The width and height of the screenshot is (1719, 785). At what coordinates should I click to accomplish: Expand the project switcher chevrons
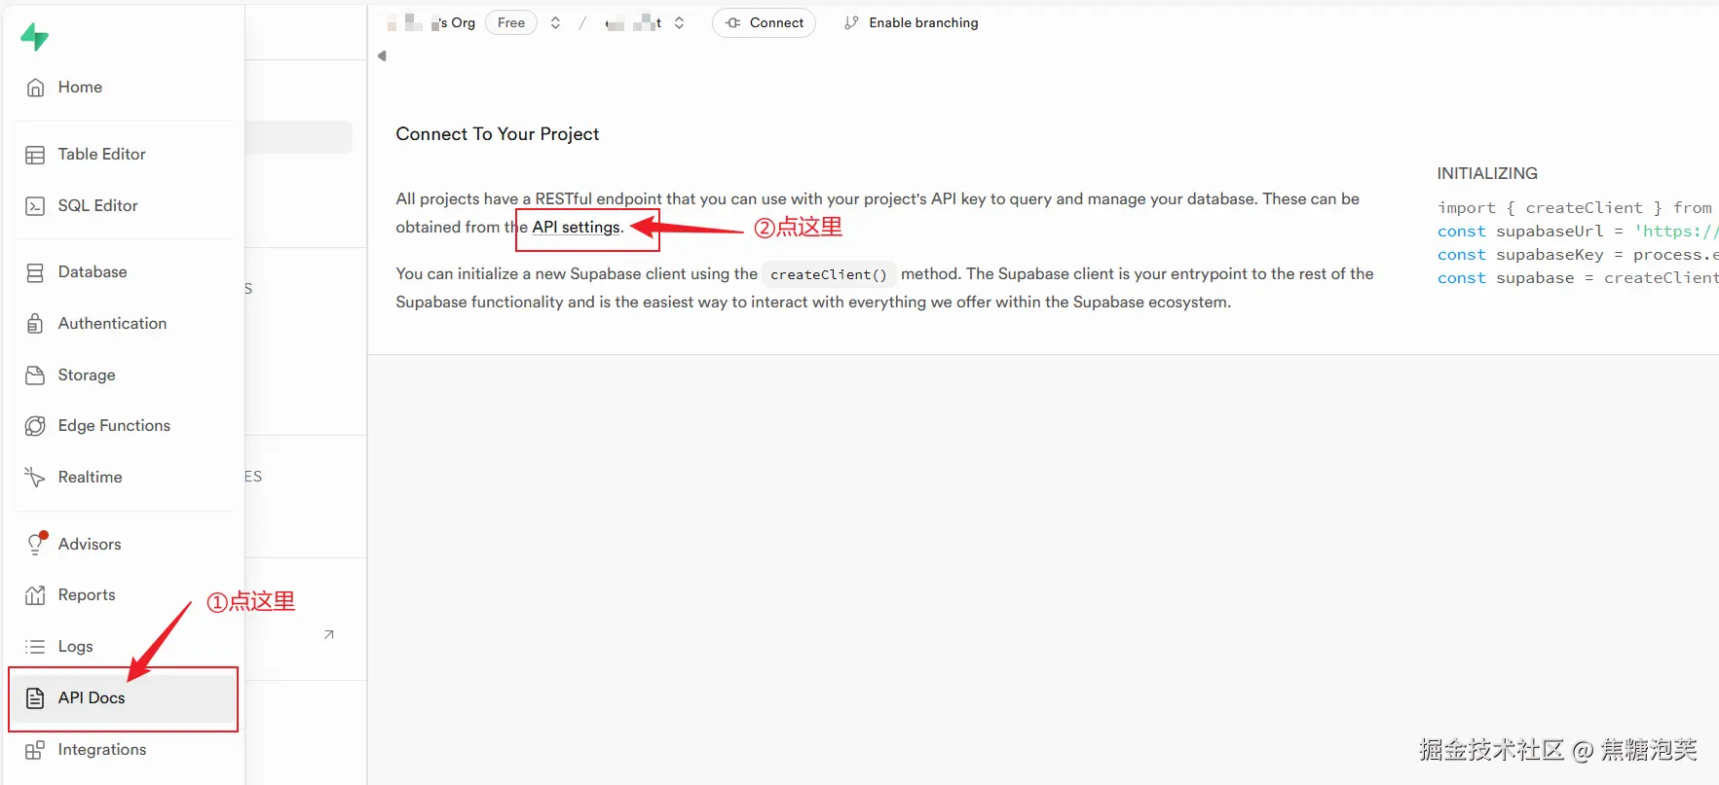point(679,22)
